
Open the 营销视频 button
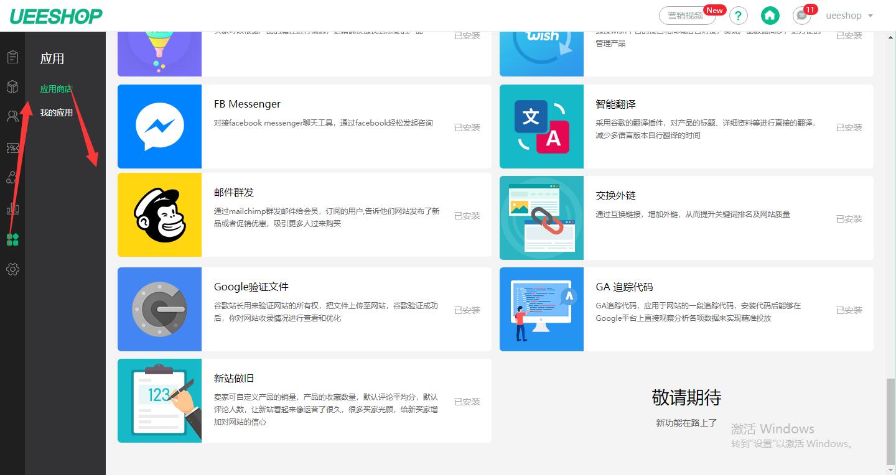(x=687, y=16)
